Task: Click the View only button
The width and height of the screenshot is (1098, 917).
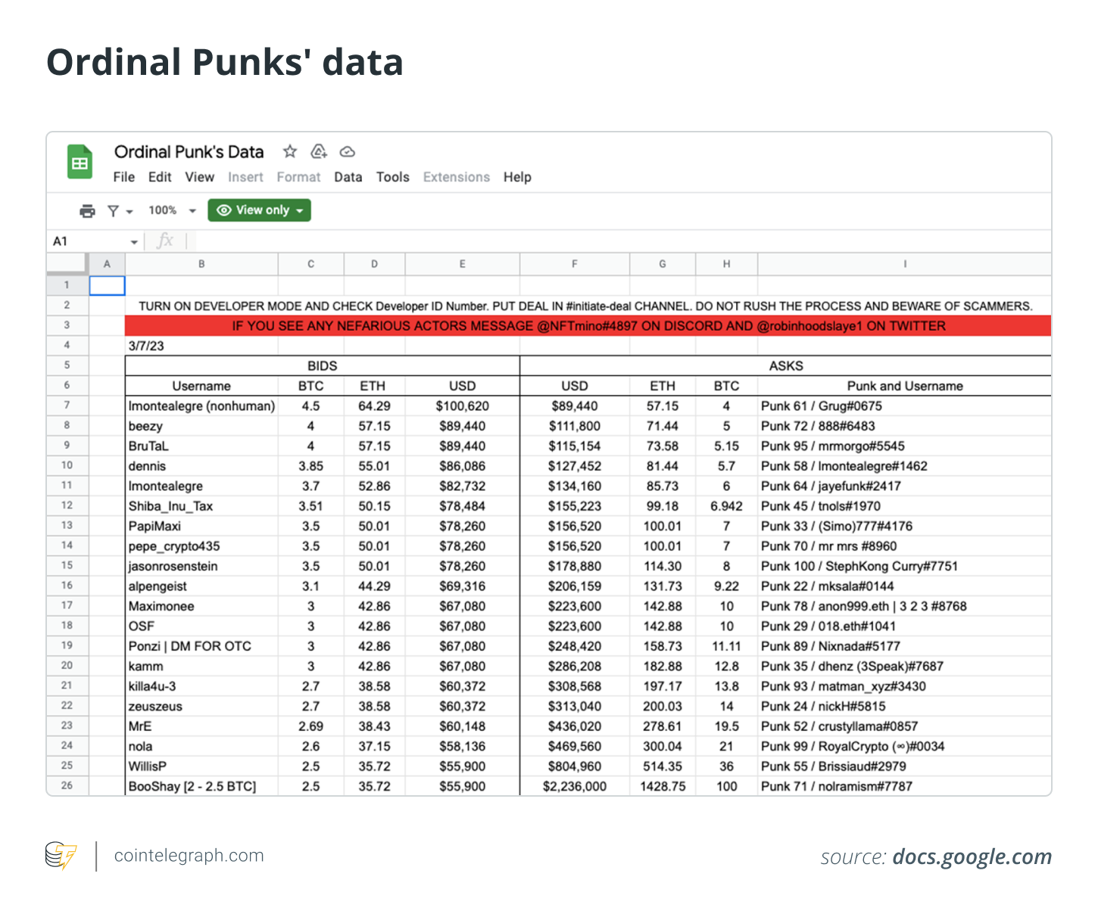Action: (259, 210)
